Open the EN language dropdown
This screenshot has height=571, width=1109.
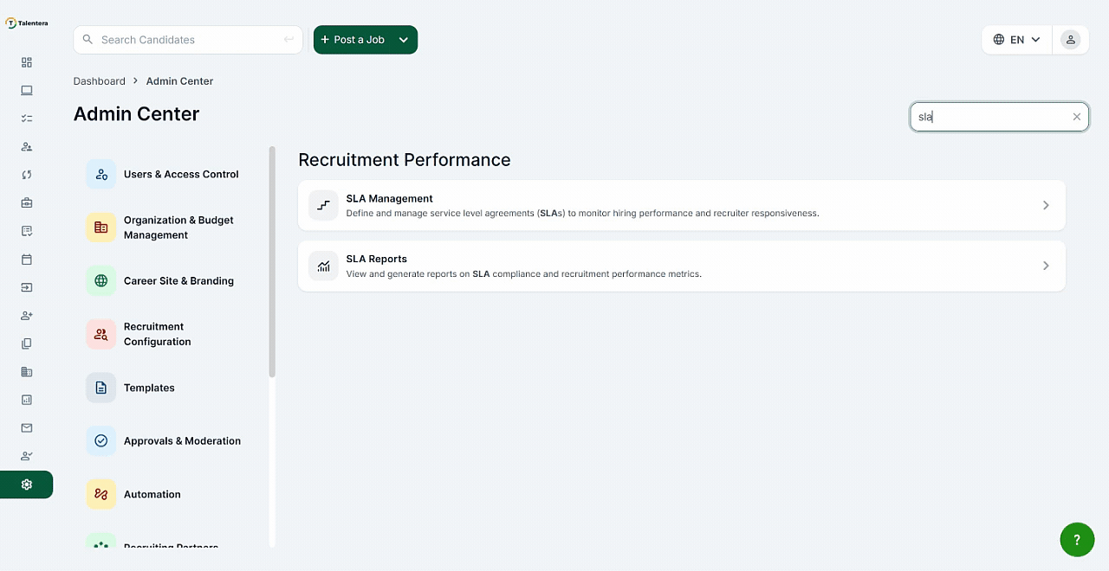click(x=1016, y=40)
